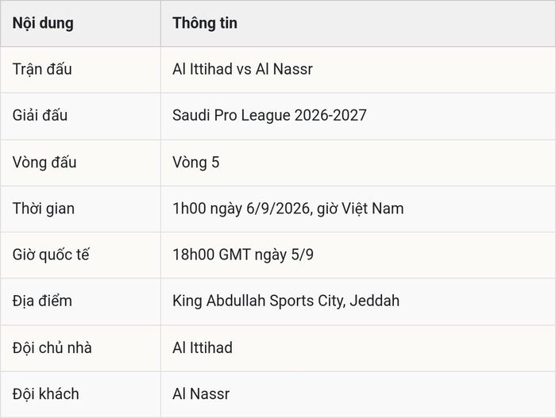Screen dimensions: 556x418
Task: Click the away team 'Al Nassr' value
Action: pyautogui.click(x=201, y=394)
